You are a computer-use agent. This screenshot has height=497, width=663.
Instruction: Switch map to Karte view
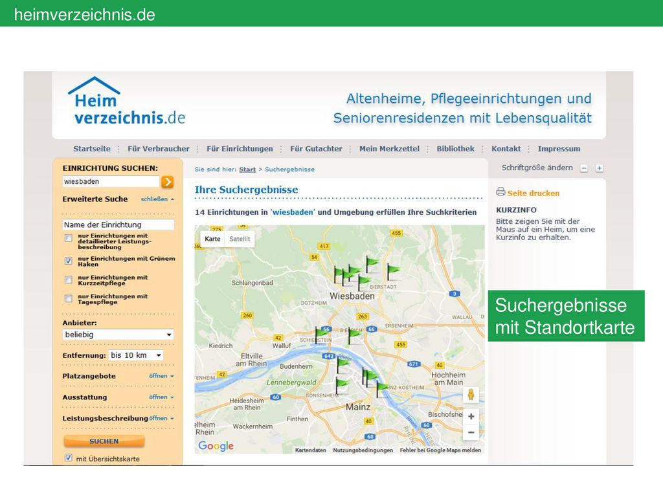point(212,239)
